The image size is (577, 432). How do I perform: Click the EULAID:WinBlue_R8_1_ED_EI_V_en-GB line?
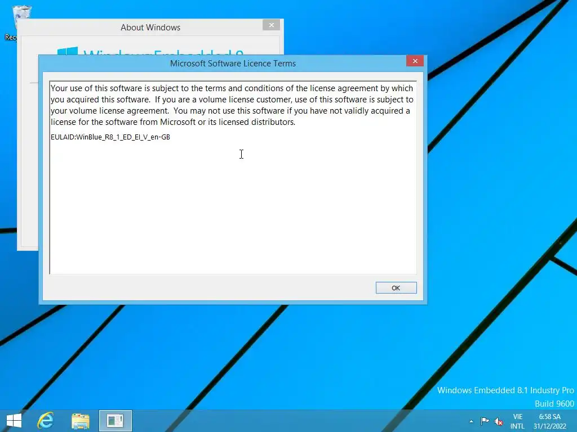[x=110, y=137]
